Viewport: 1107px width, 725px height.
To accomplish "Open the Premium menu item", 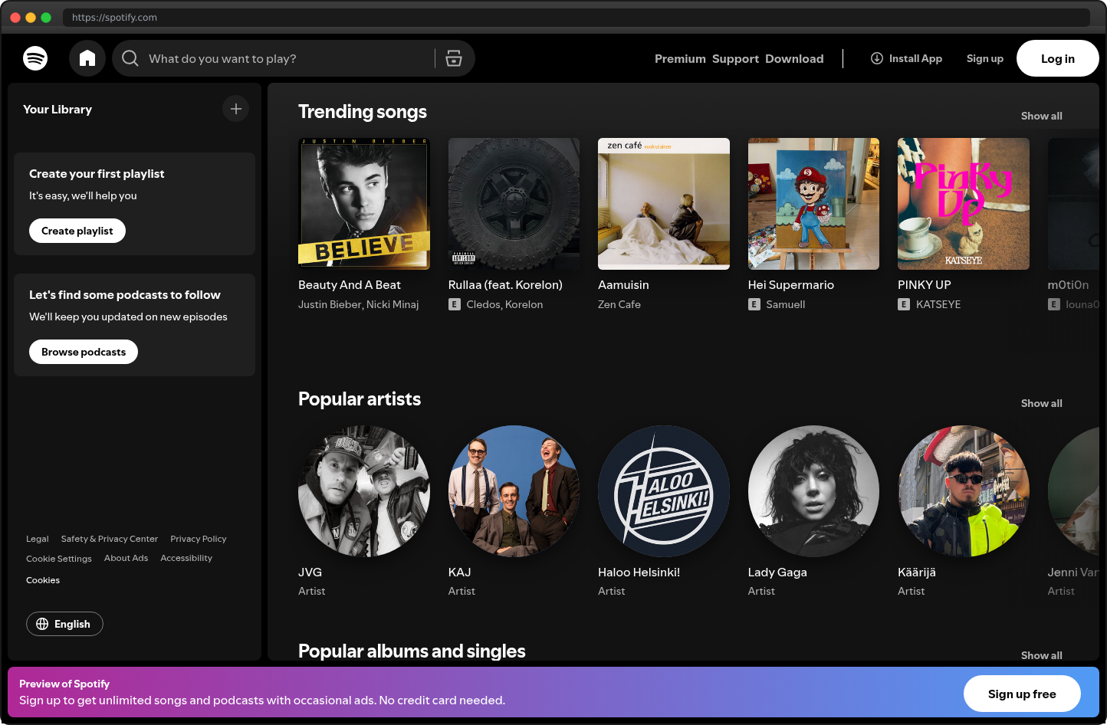I will tap(680, 58).
